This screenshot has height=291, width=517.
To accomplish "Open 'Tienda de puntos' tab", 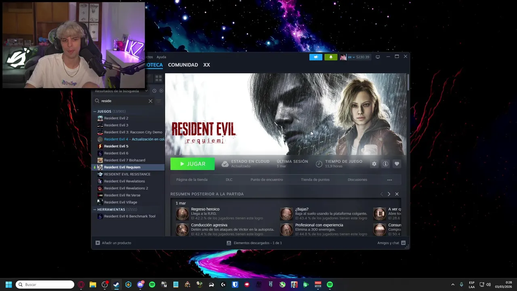I will coord(315,179).
